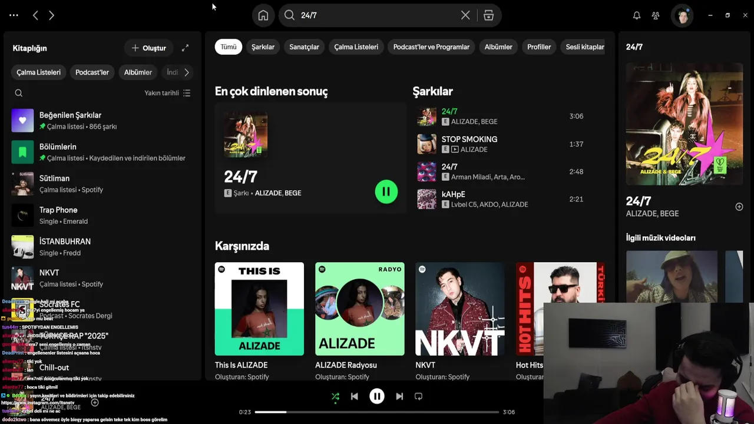Select the Sesli kitaplar tab
This screenshot has height=424, width=754.
(583, 47)
